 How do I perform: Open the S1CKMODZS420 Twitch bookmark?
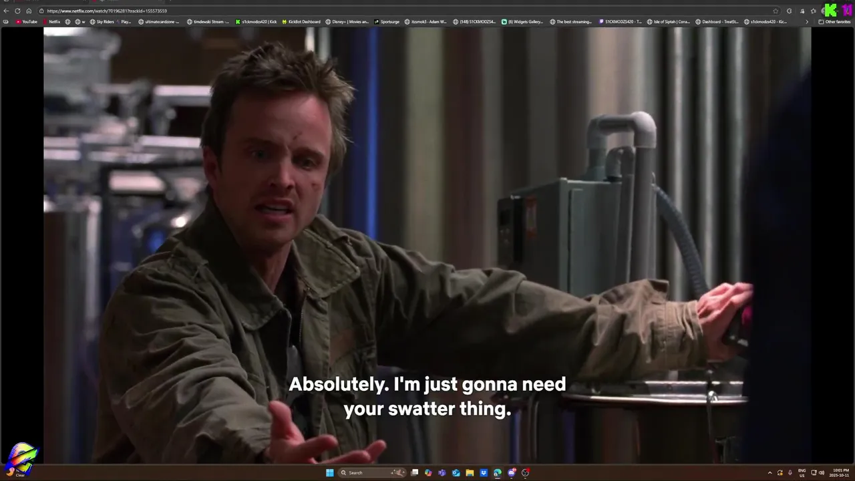pos(621,21)
